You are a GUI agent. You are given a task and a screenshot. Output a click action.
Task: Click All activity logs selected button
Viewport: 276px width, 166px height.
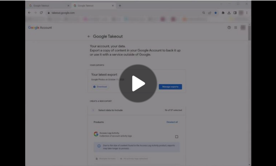click(134, 159)
